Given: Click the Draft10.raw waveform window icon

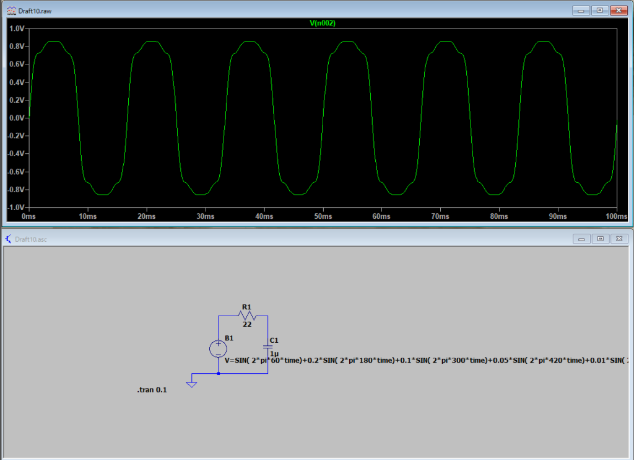Looking at the screenshot, I should click(x=11, y=11).
